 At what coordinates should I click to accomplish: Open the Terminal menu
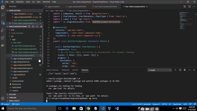[46, 2]
